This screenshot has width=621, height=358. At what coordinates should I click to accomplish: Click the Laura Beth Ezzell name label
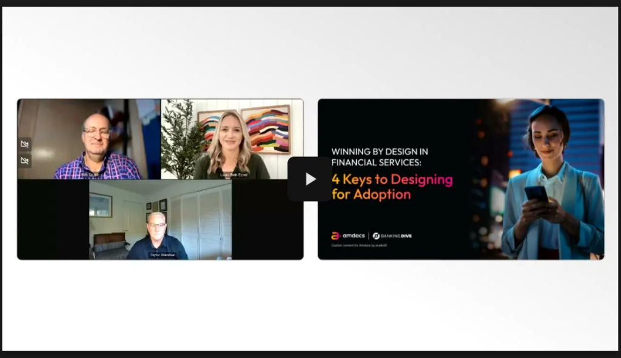[x=233, y=175]
